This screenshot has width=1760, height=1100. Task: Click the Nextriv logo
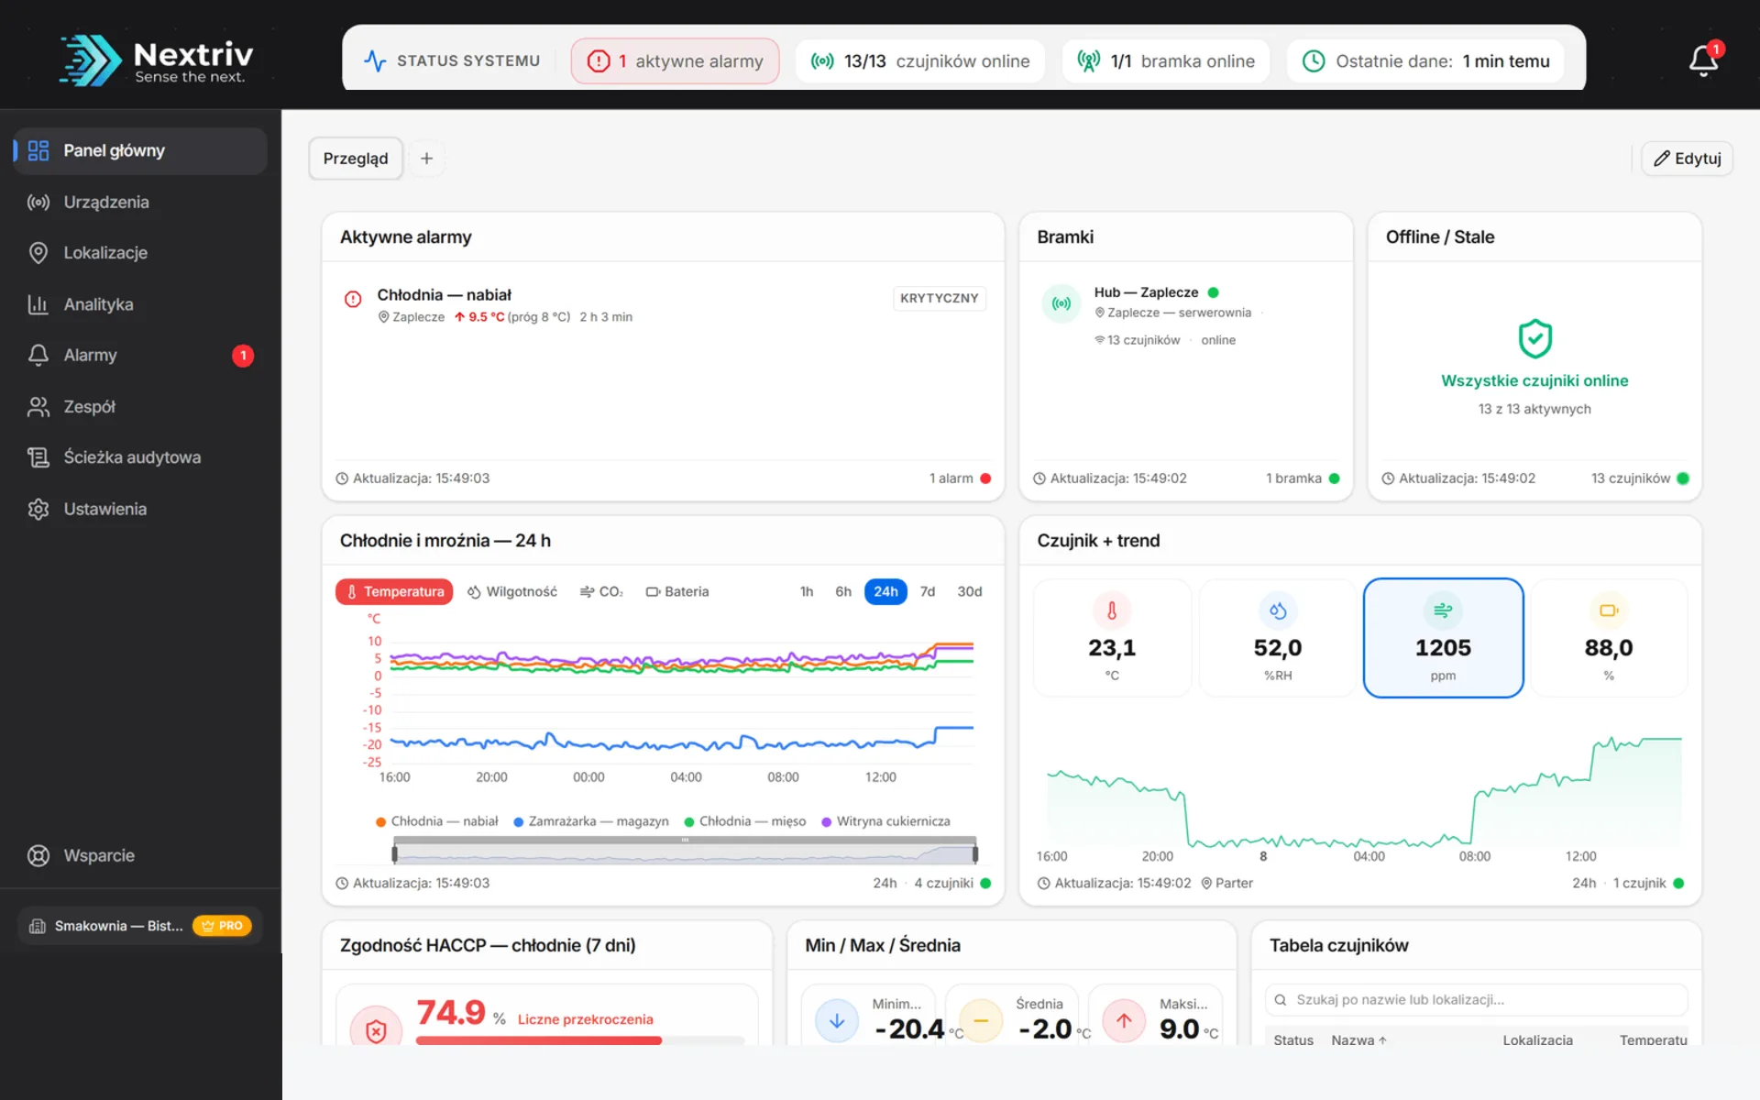[157, 60]
